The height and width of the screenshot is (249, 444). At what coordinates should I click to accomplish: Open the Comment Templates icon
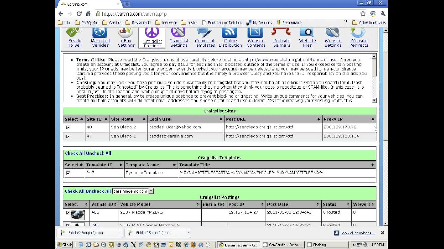coord(204,33)
